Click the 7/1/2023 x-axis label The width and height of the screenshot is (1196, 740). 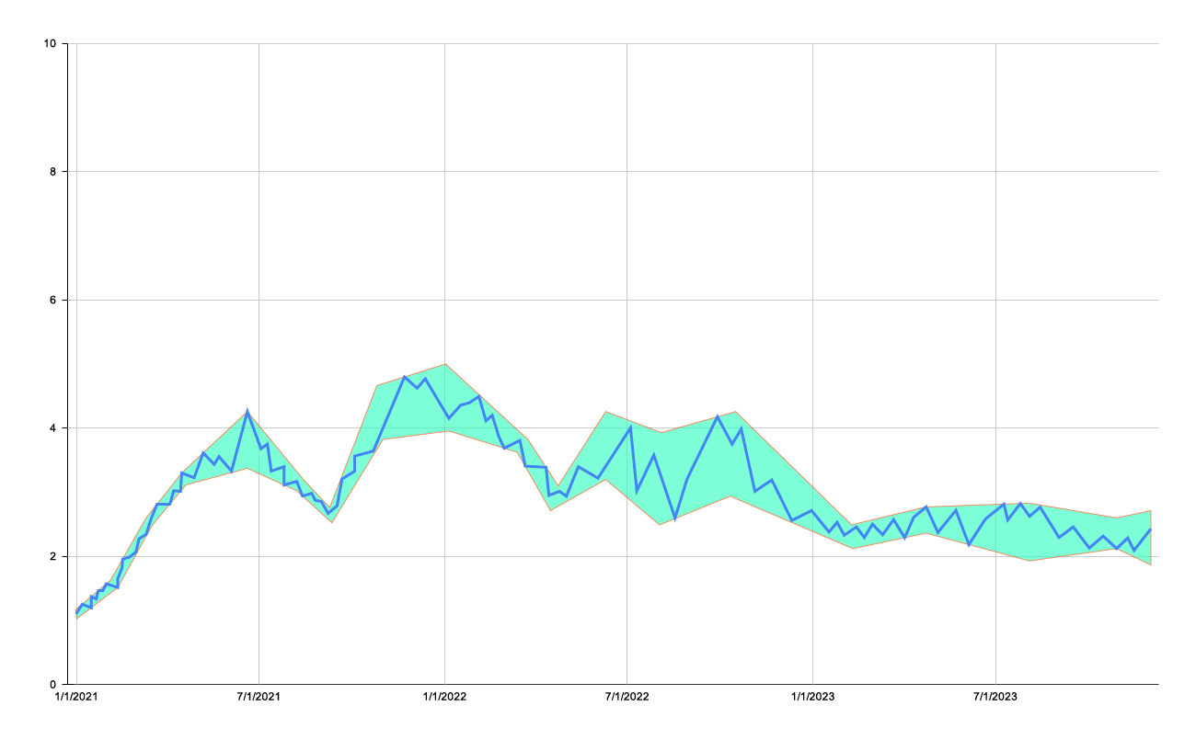(x=995, y=698)
